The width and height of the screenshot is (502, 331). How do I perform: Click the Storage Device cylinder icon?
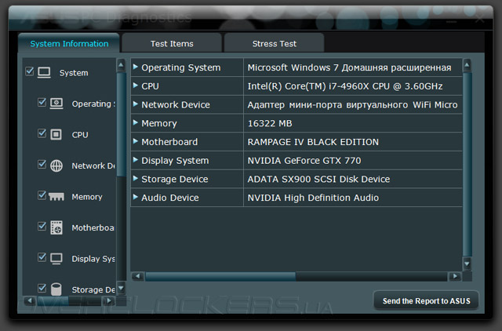pyautogui.click(x=56, y=289)
